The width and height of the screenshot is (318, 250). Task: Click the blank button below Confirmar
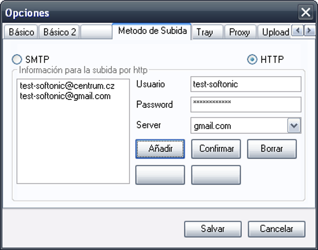coord(216,175)
